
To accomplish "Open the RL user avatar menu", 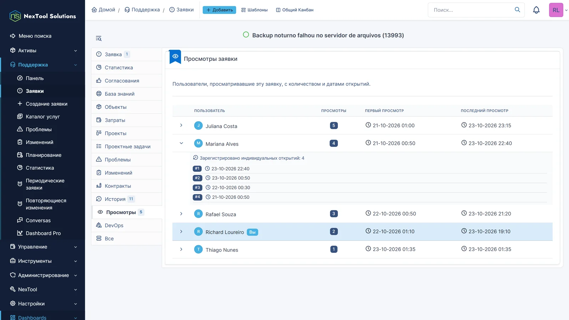I will point(556,10).
